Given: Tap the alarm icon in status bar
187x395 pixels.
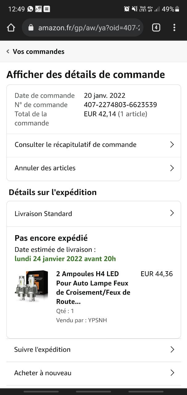Looking at the screenshot, I should tap(127, 9).
